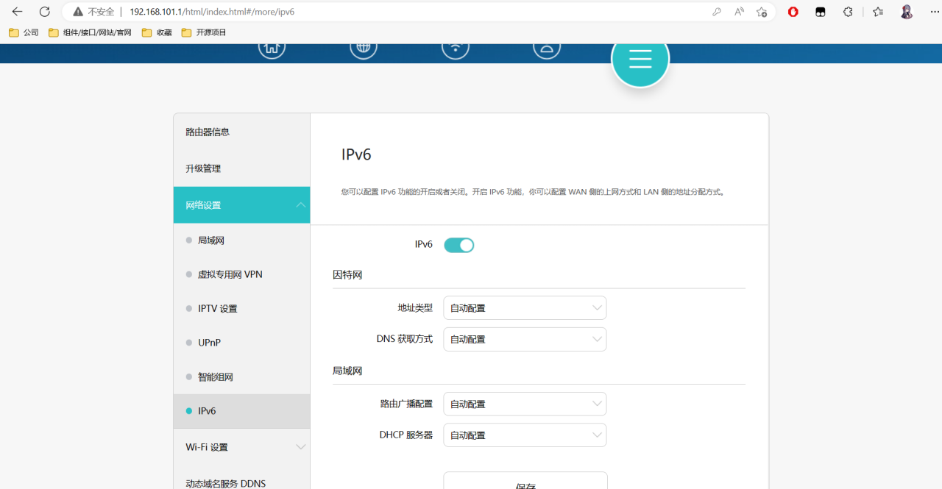Open the browser extensions puzzle icon
The height and width of the screenshot is (489, 942).
847,12
